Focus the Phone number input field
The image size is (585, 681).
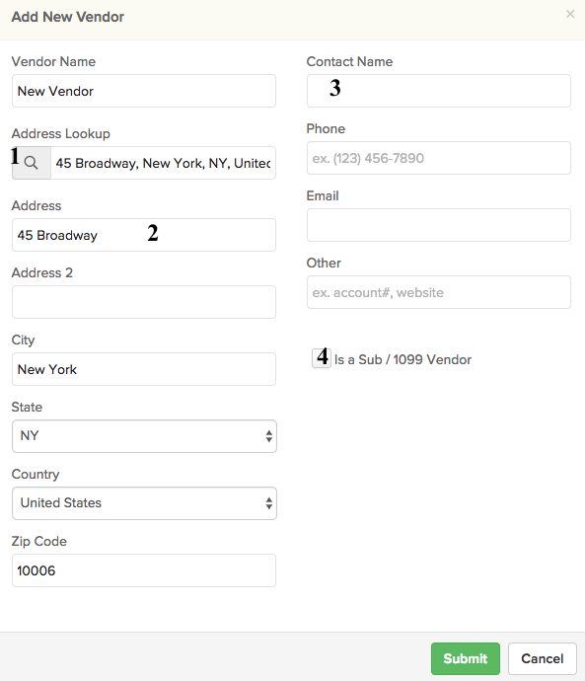tap(439, 158)
